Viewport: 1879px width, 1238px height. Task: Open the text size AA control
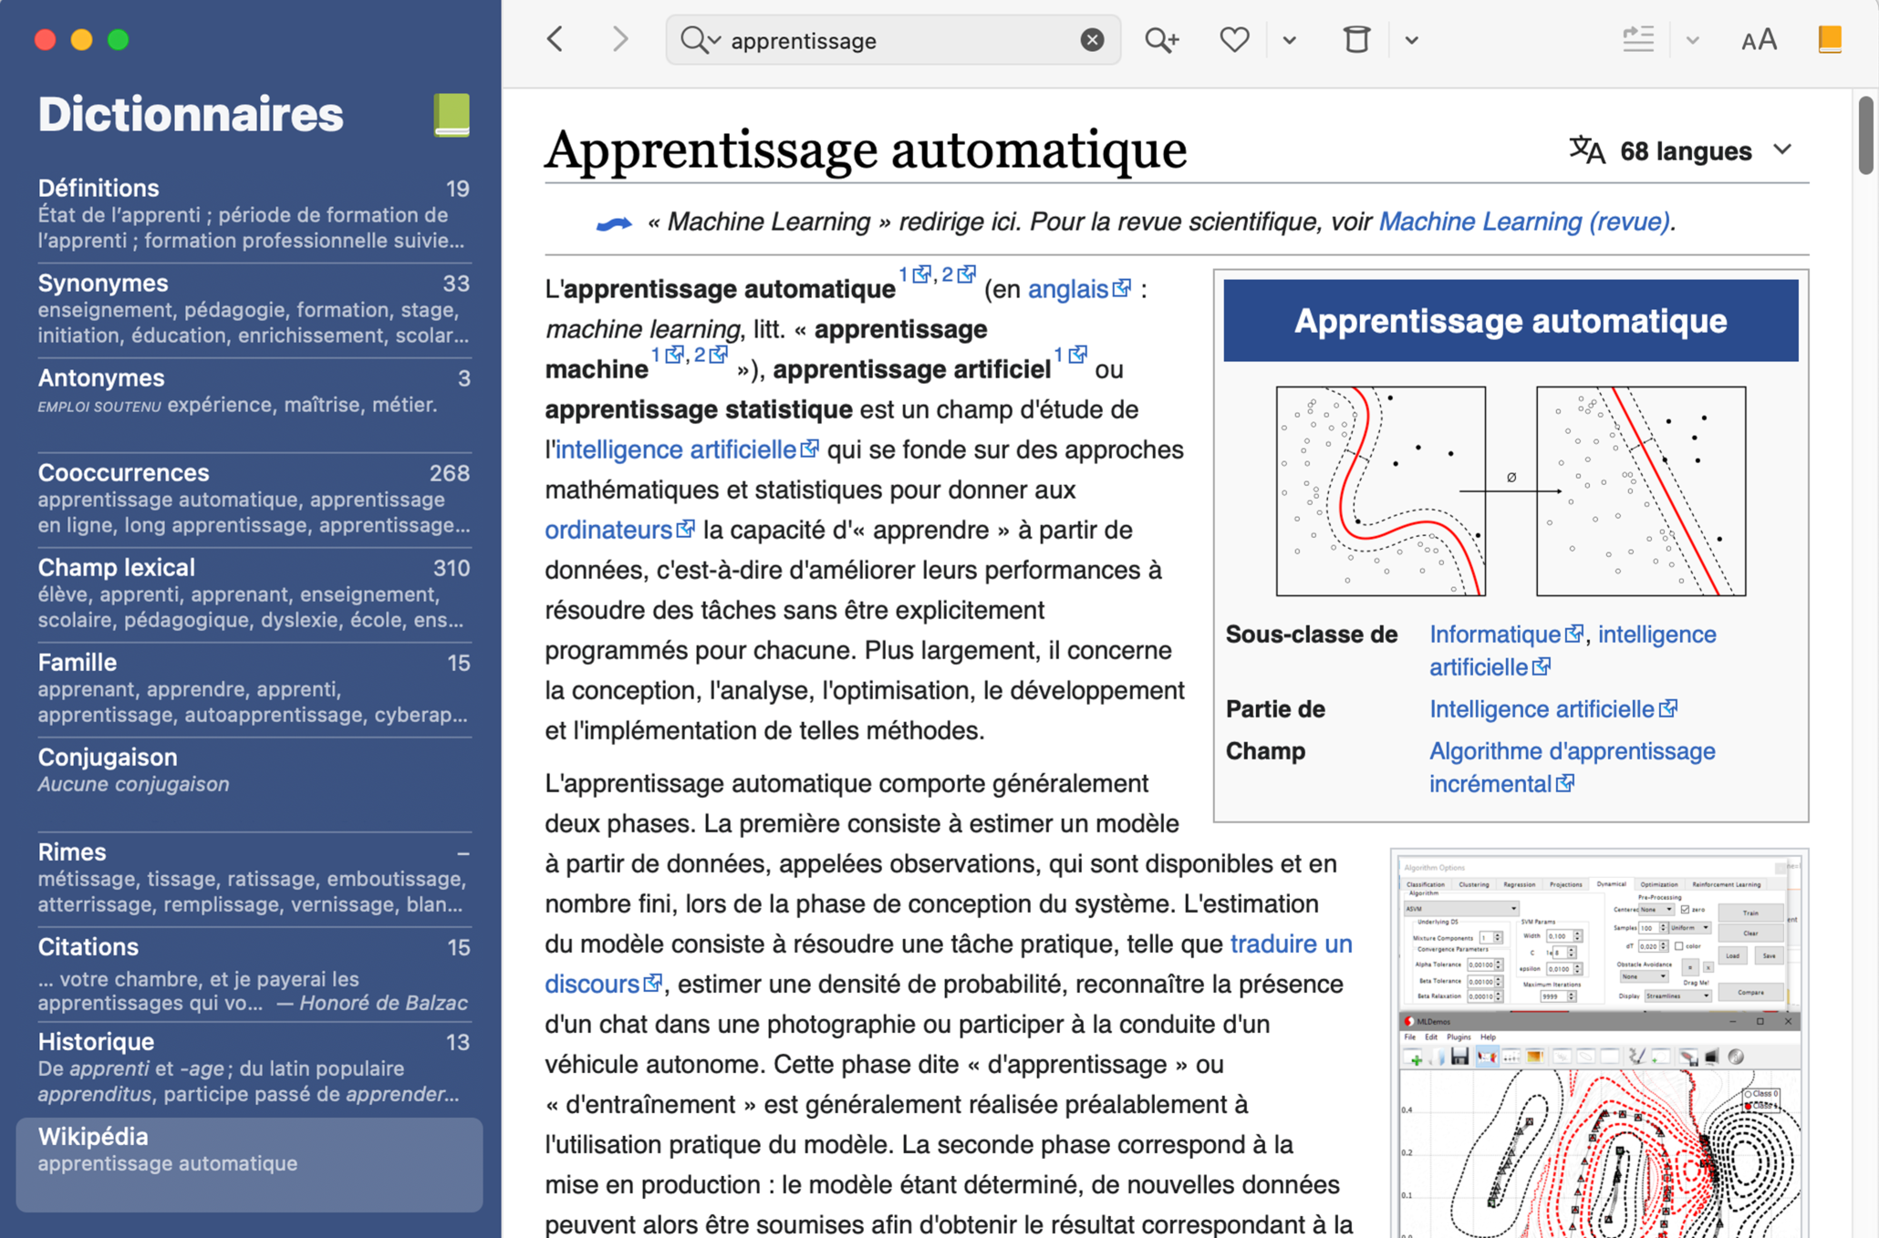point(1758,40)
